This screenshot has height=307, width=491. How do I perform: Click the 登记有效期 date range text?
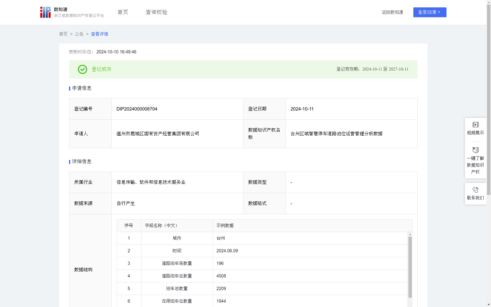372,69
